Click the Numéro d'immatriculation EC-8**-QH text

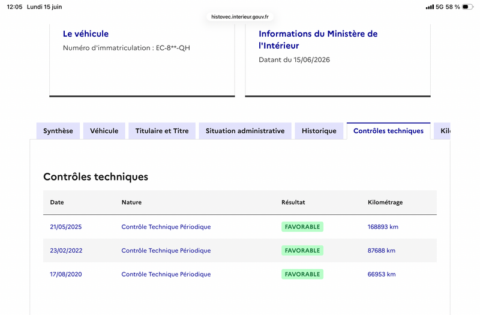click(127, 48)
